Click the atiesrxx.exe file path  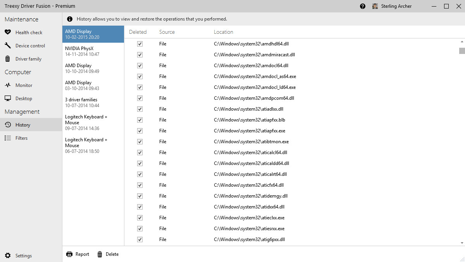pyautogui.click(x=249, y=229)
